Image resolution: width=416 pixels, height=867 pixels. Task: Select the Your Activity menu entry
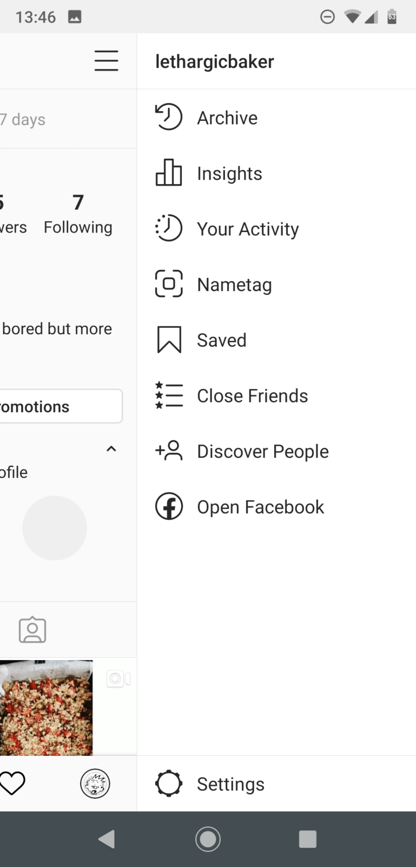(248, 229)
